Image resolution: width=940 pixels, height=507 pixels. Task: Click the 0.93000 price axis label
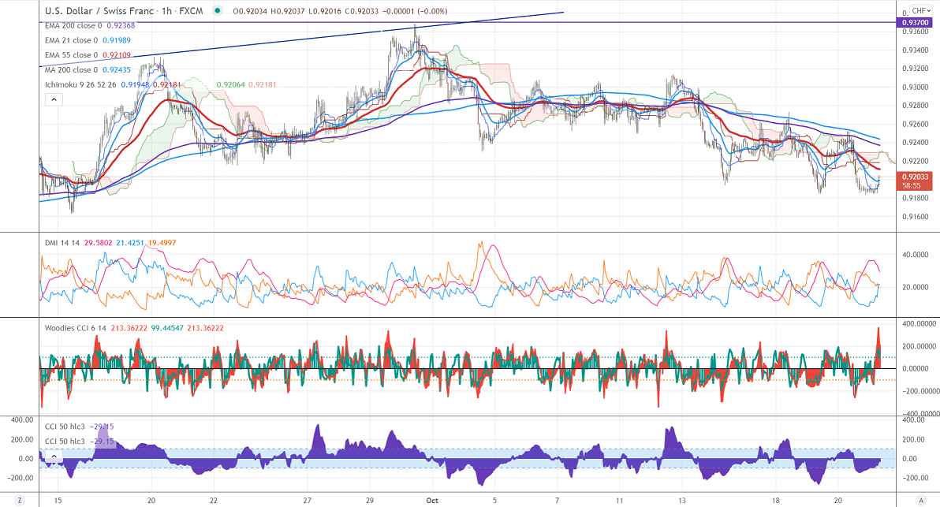915,87
